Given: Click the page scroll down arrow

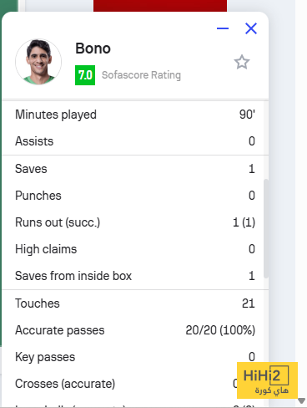Looking at the screenshot, I should [x=301, y=400].
